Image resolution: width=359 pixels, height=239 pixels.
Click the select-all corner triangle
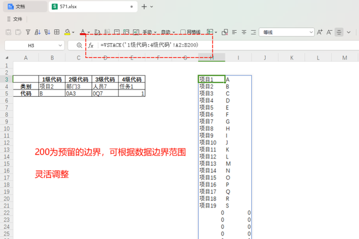[x=7, y=58]
